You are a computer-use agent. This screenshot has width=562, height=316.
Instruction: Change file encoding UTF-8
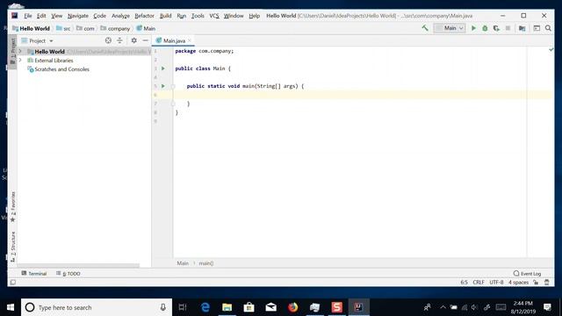click(x=496, y=283)
